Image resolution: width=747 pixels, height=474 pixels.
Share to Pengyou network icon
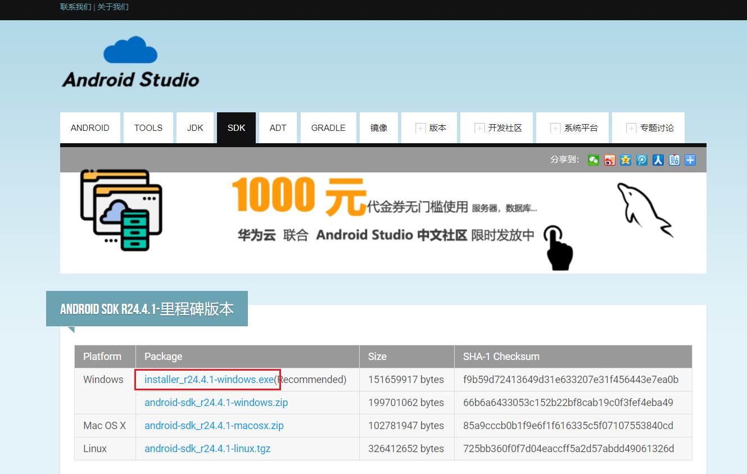pos(642,160)
